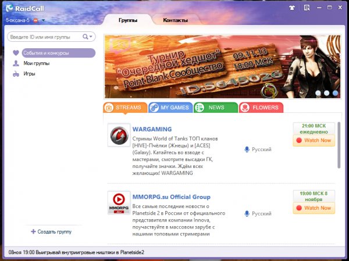Click Создать группу link
349x261 pixels.
click(x=55, y=231)
